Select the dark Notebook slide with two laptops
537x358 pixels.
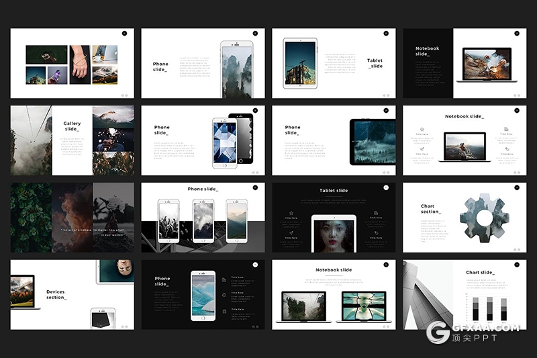(x=334, y=295)
